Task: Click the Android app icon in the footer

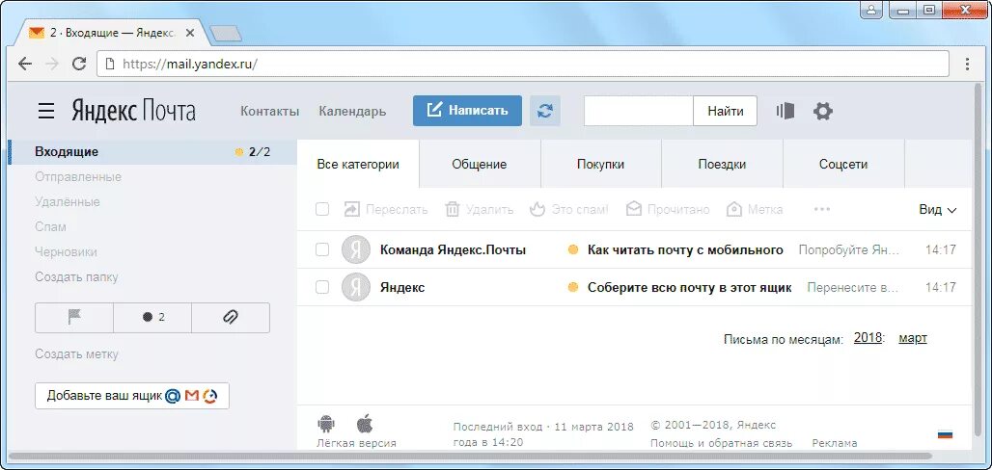Action: [x=326, y=423]
